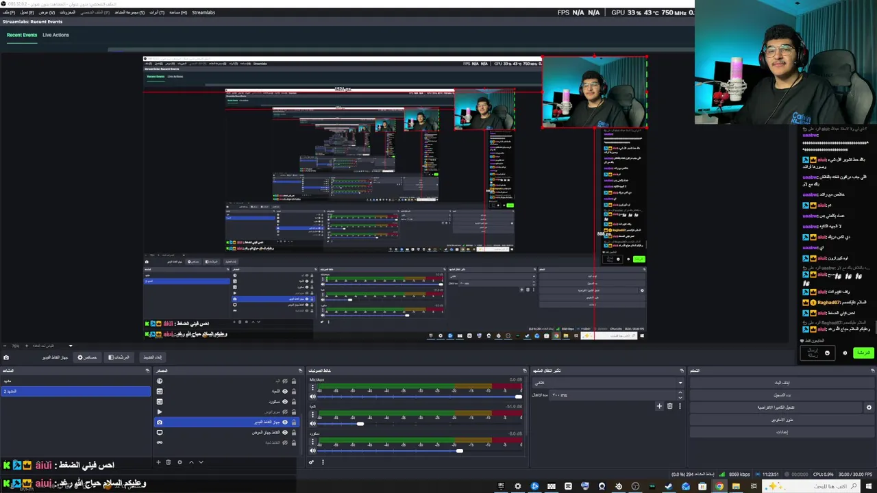The image size is (877, 493).
Task: Open chat settings gear icon in chat dock
Action: pyautogui.click(x=845, y=353)
